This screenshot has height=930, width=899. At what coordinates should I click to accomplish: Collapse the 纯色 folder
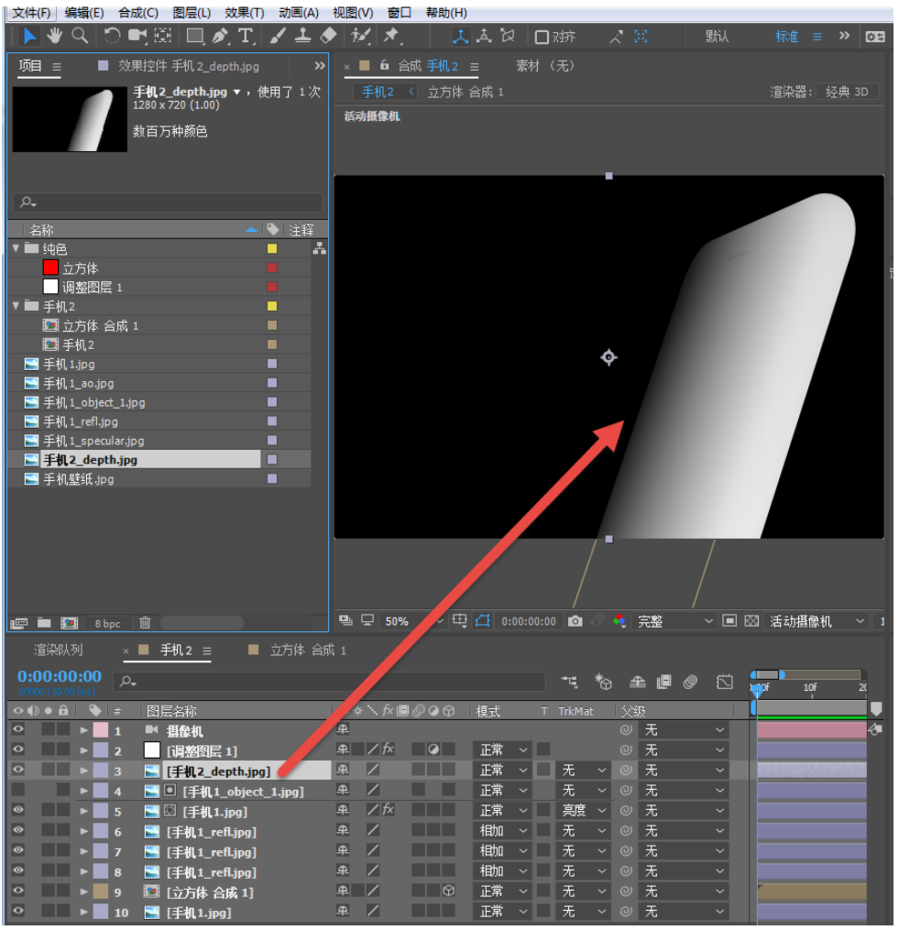coord(16,248)
